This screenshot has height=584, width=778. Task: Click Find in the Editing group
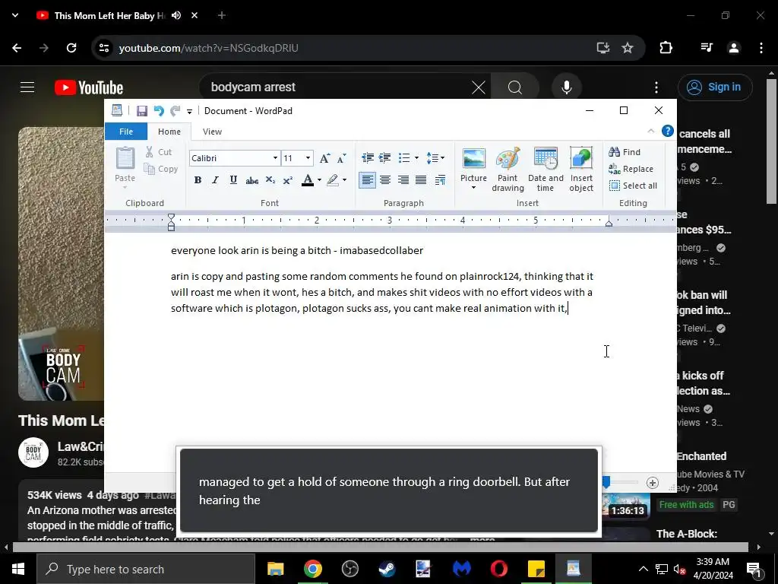(x=625, y=152)
